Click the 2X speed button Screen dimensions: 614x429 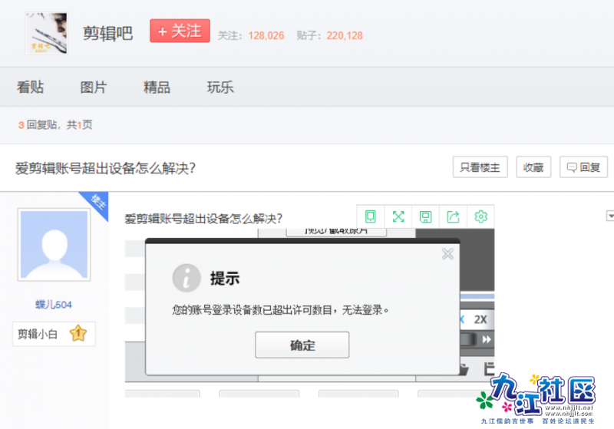480,319
